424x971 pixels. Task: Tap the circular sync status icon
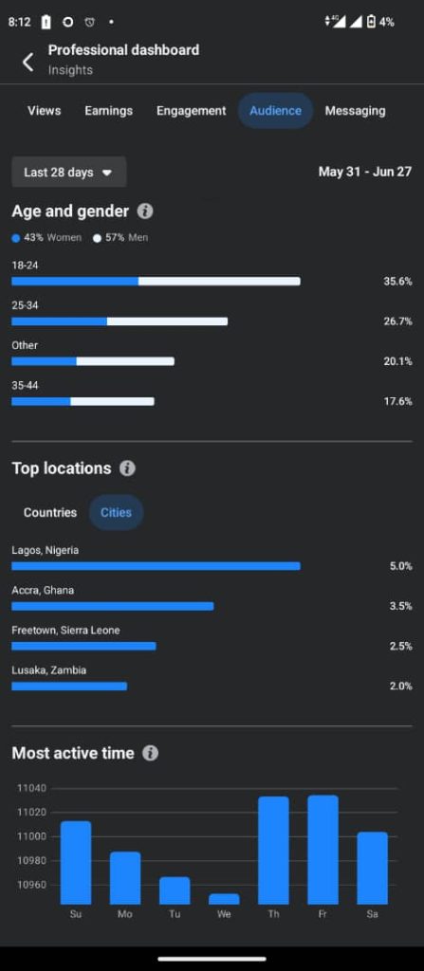(67, 22)
